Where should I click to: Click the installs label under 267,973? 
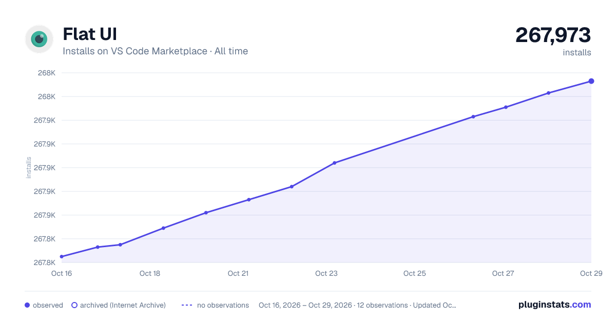pos(577,52)
